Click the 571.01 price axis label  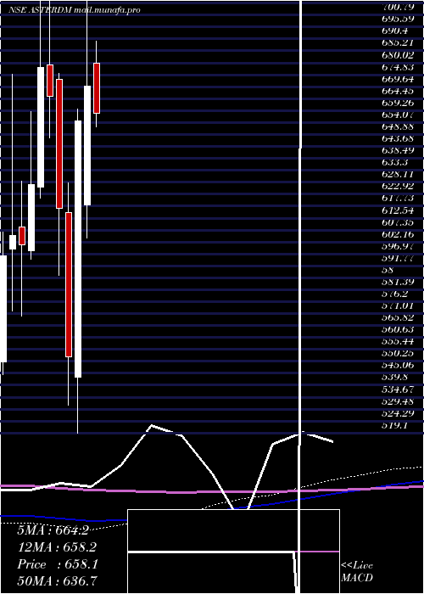pos(399,305)
